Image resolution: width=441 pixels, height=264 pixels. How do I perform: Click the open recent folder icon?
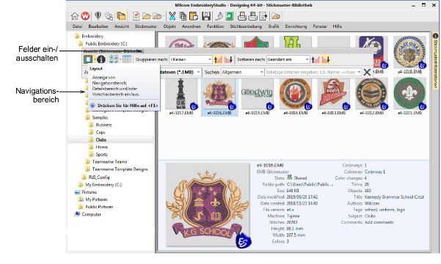(x=157, y=16)
